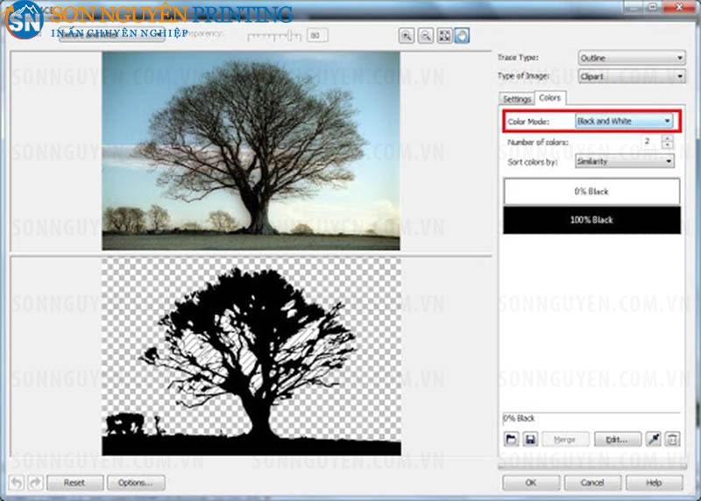Click the Save Color Palette disk icon
The image size is (701, 501).
(530, 440)
